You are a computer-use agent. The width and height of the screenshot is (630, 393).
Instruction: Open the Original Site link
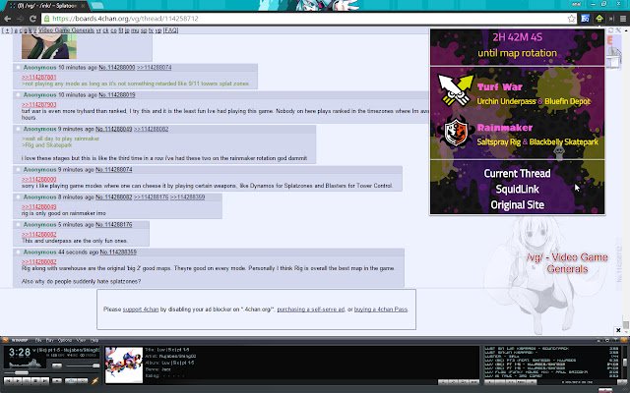tap(517, 205)
